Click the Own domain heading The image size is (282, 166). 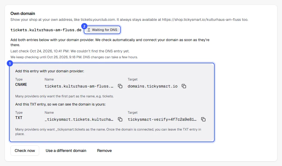click(x=23, y=14)
